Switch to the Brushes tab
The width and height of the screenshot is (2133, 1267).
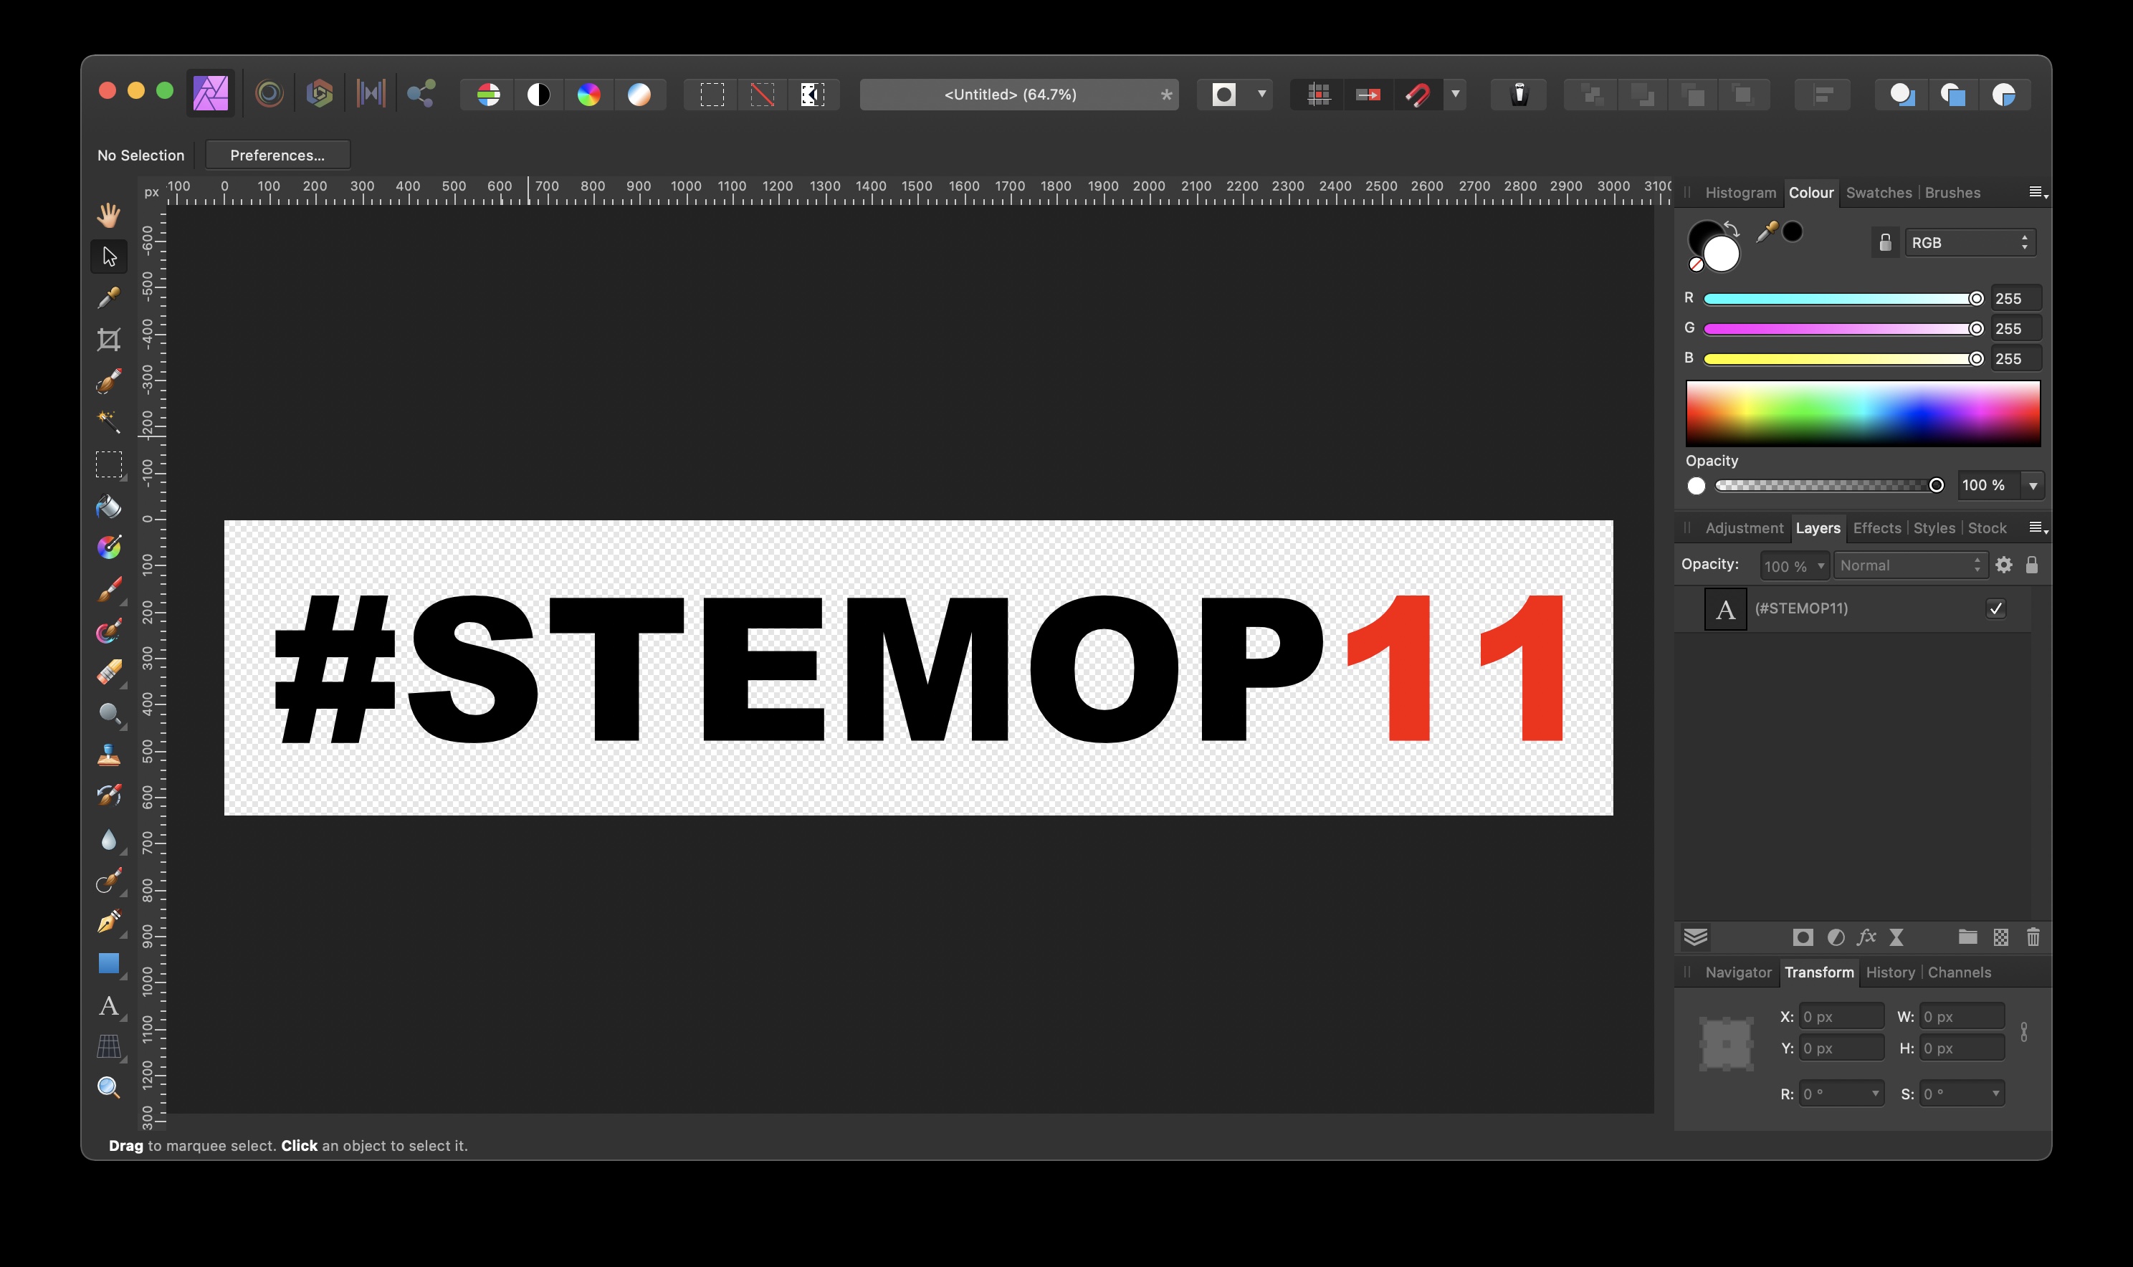click(1952, 193)
